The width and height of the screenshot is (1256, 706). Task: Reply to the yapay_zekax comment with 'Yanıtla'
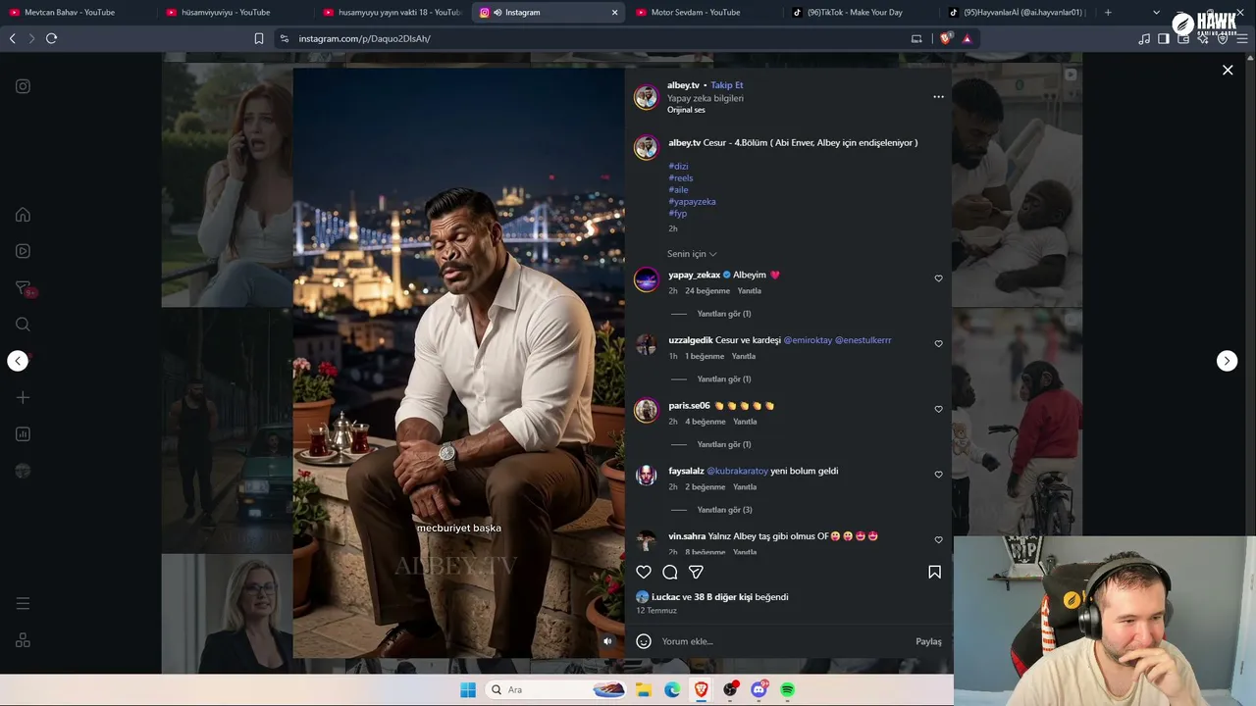[749, 291]
